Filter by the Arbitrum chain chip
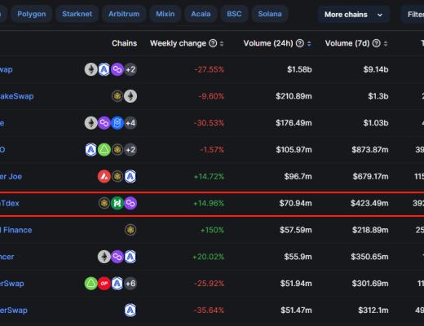Viewport: 424px width, 326px height. click(124, 14)
